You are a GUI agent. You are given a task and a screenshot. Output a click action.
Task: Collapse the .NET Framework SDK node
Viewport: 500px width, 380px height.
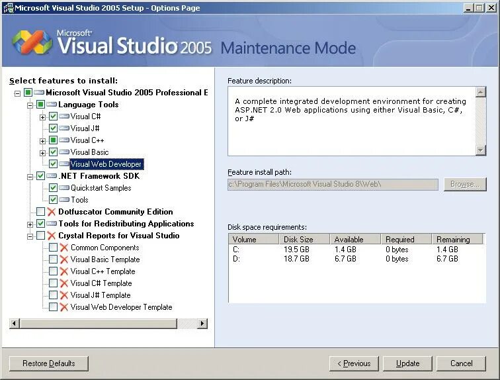coord(30,177)
